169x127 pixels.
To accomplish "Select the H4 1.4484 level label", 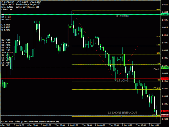I will click(x=6, y=17).
